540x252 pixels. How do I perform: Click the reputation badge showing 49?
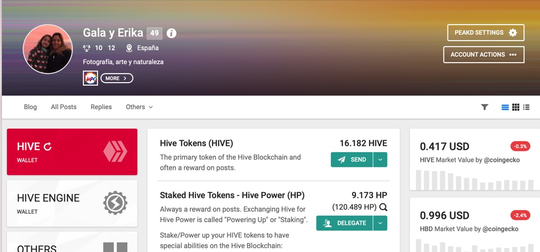pyautogui.click(x=154, y=33)
